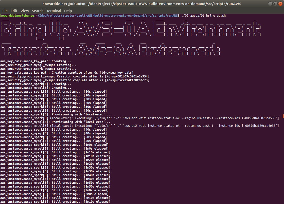The image size is (284, 204).
Task: Open the File menu
Action: 5,11
